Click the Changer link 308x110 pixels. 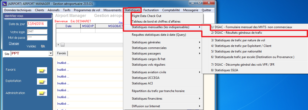point(14,43)
